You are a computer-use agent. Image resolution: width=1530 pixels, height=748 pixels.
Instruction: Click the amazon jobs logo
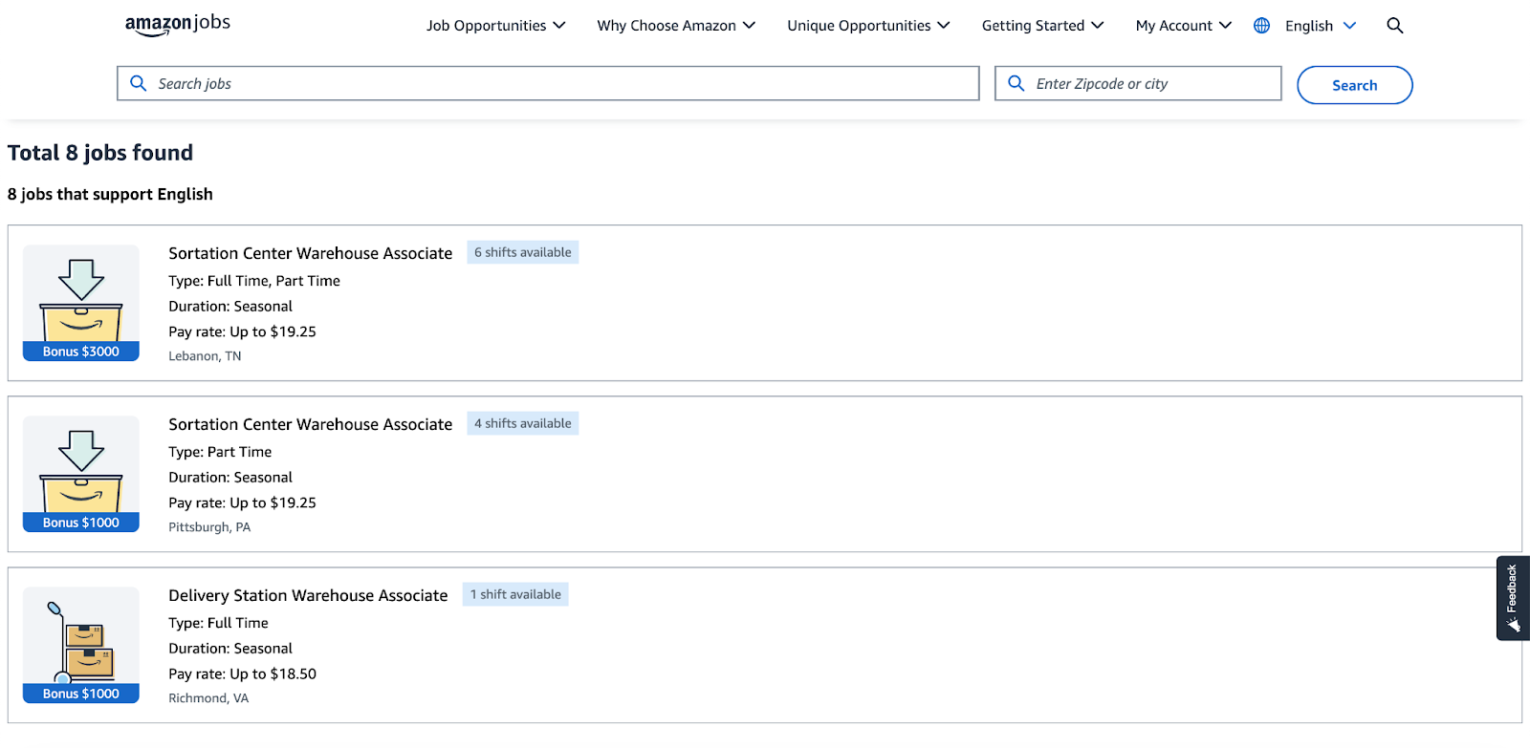[x=178, y=25]
